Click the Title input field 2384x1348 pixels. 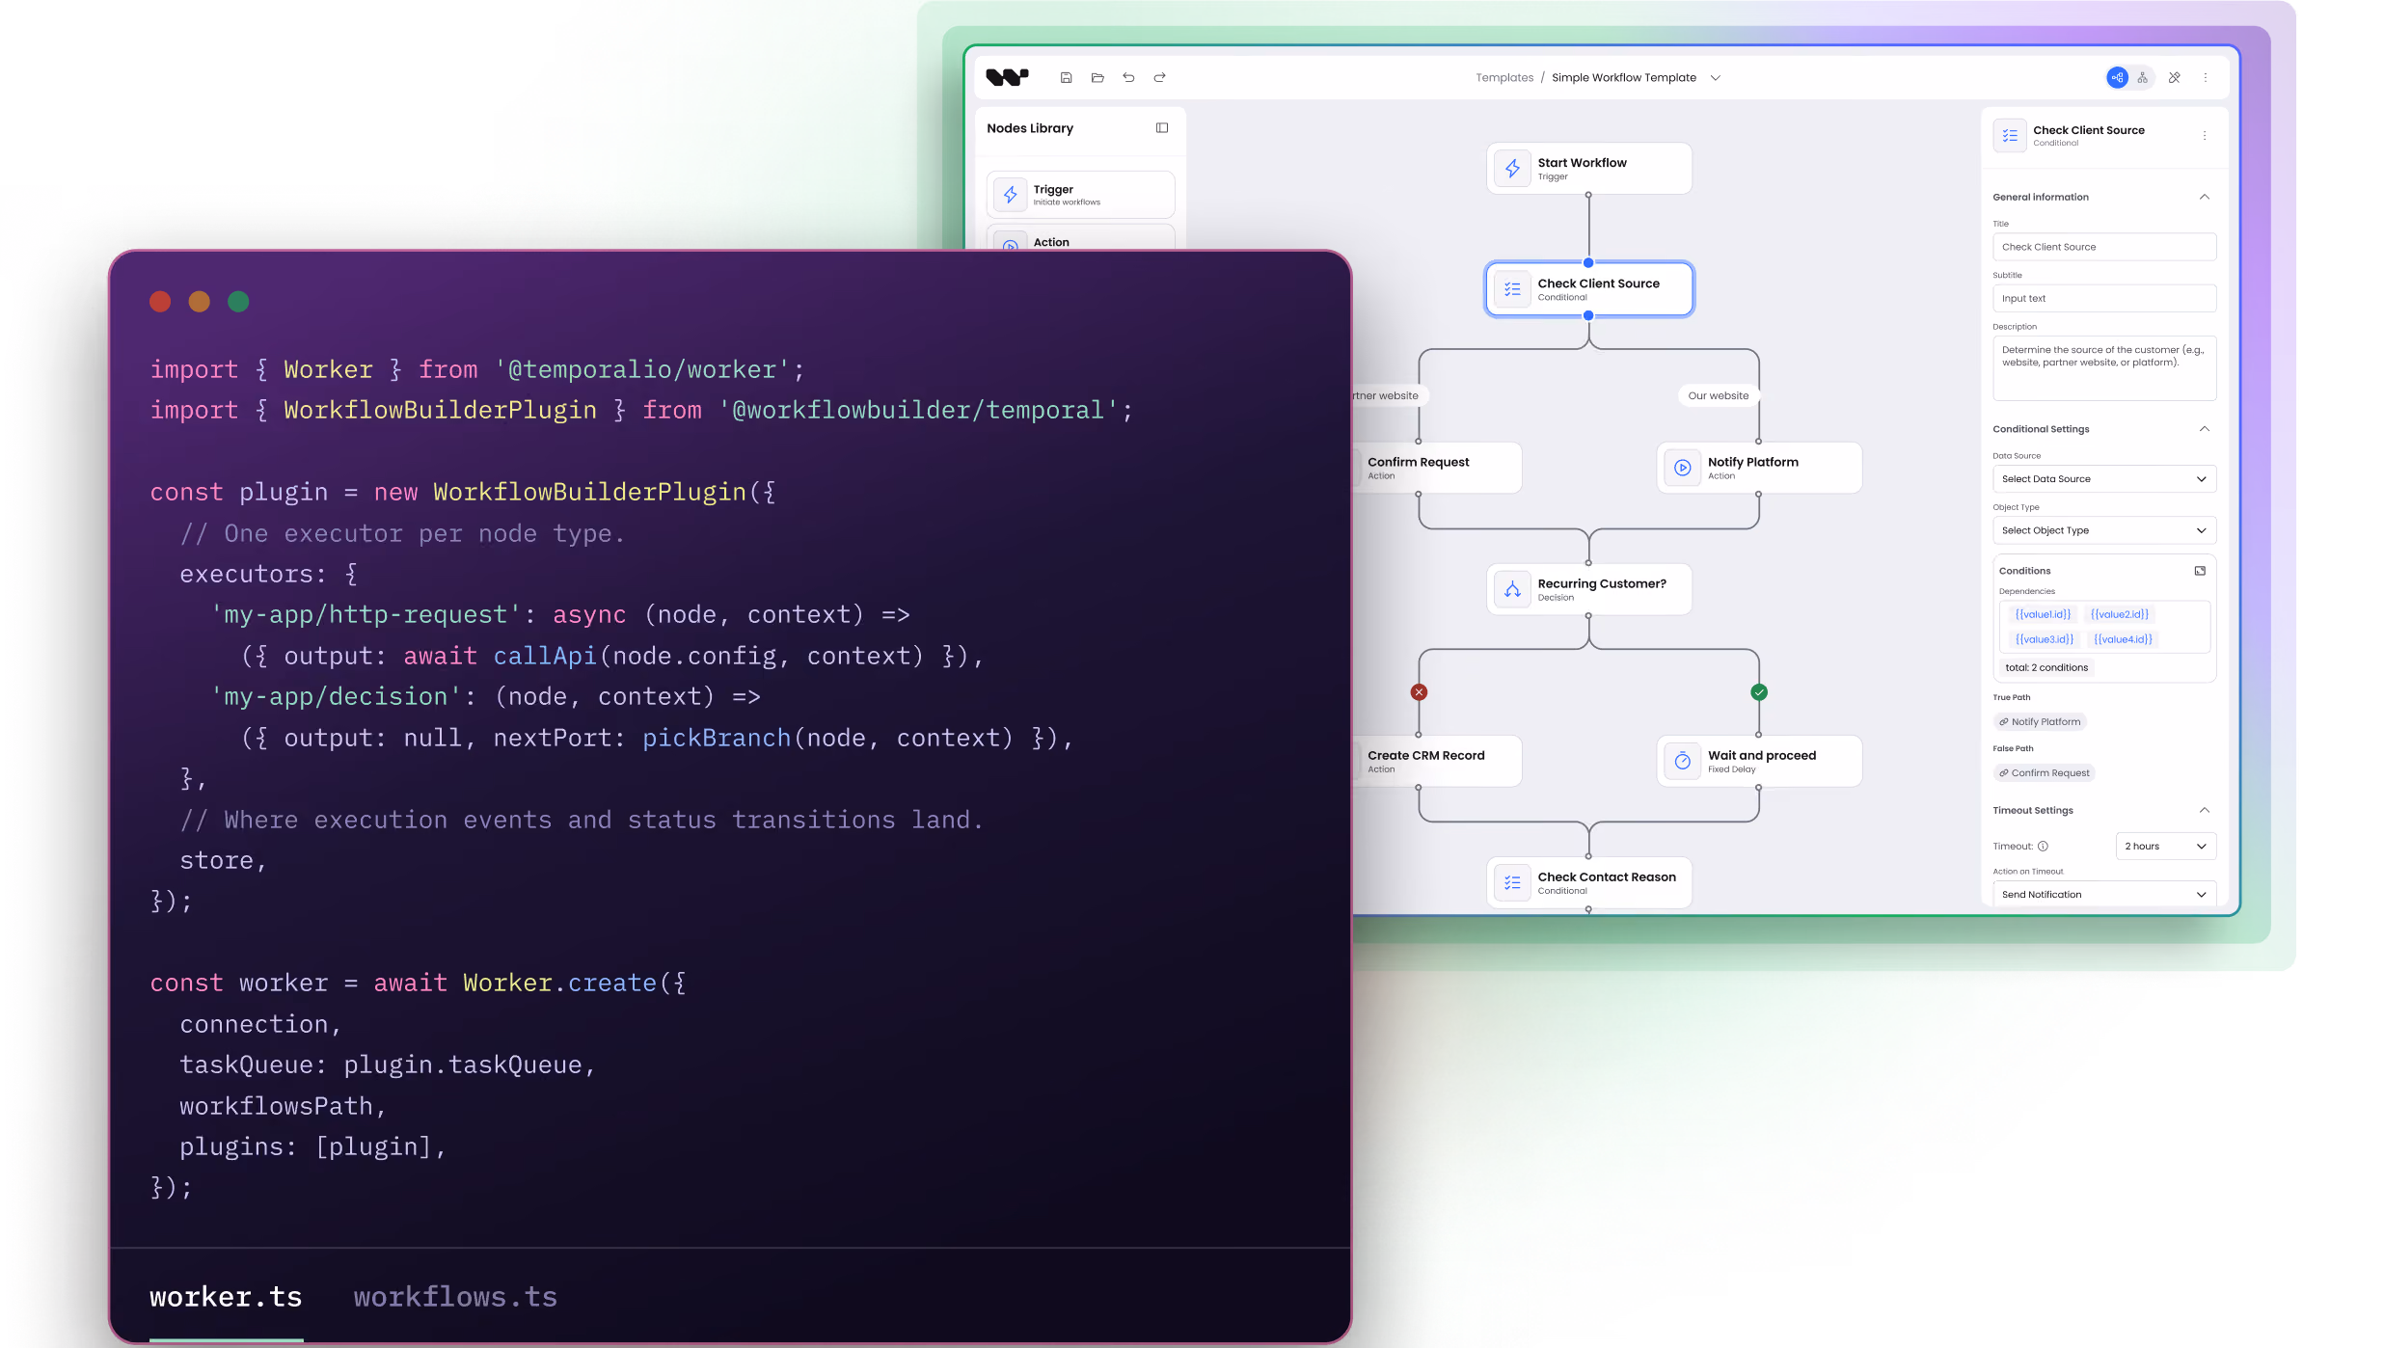[x=2104, y=247]
